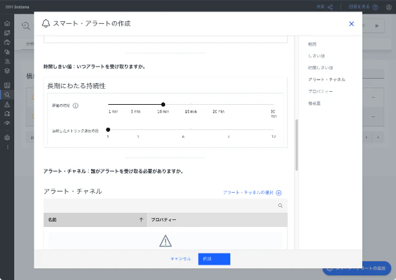Click the 長期にわたる持続性 heading
Viewport: 396px width, 280px height.
coord(76,86)
